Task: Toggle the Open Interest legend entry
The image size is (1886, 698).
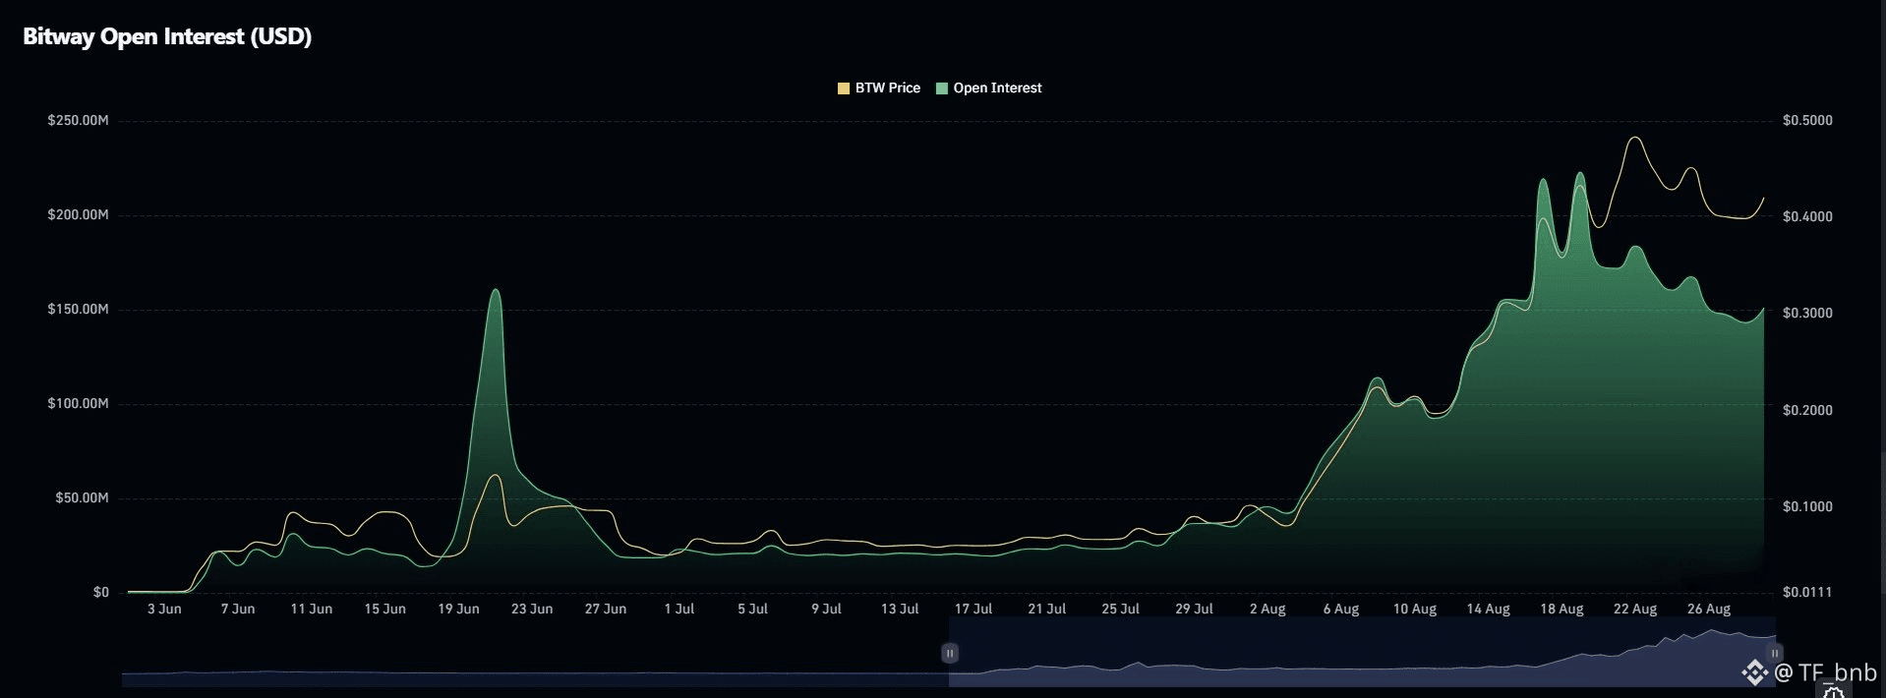Action: point(989,87)
